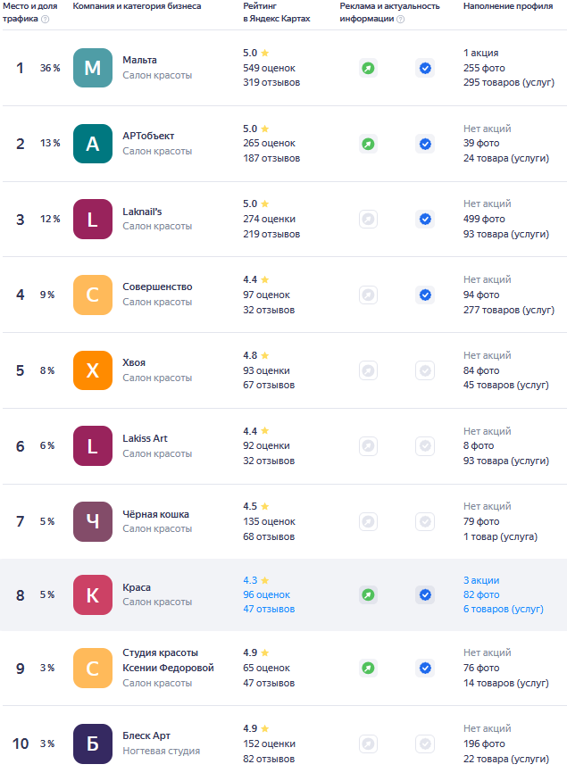This screenshot has height=781, width=567.
Task: Click the '36 %' traffic share value
Action: (50, 68)
